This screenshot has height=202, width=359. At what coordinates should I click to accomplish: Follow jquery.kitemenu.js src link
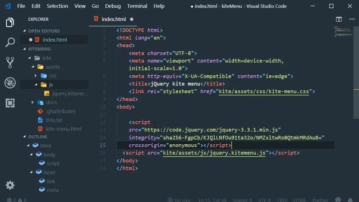coord(214,153)
